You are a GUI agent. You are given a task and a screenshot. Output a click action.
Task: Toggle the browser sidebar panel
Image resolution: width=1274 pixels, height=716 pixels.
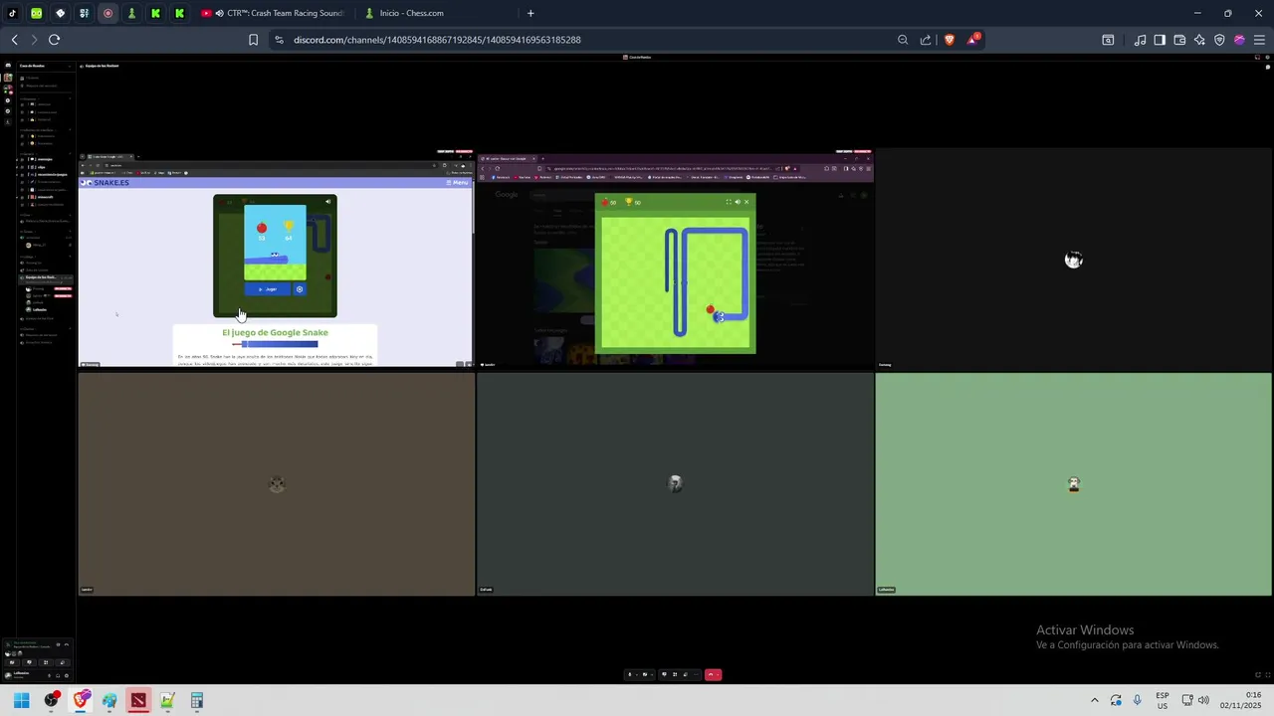coord(1160,40)
